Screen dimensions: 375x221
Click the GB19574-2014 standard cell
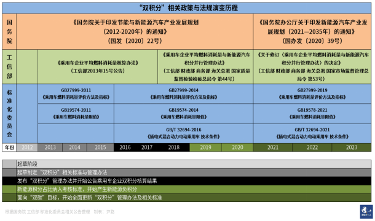coord(183,114)
